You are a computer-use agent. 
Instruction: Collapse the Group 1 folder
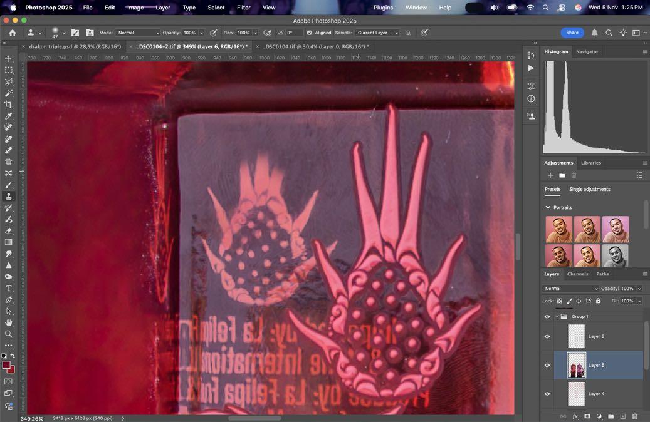click(557, 316)
